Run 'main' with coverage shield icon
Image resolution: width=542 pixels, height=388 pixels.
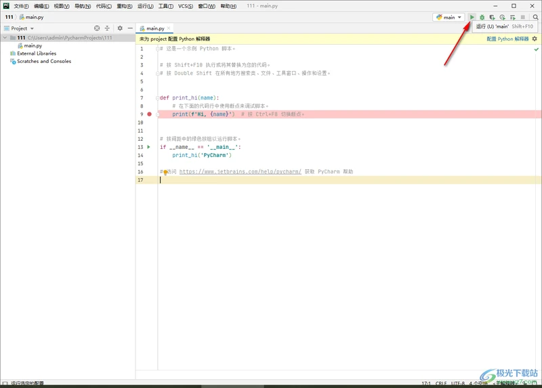(x=493, y=17)
